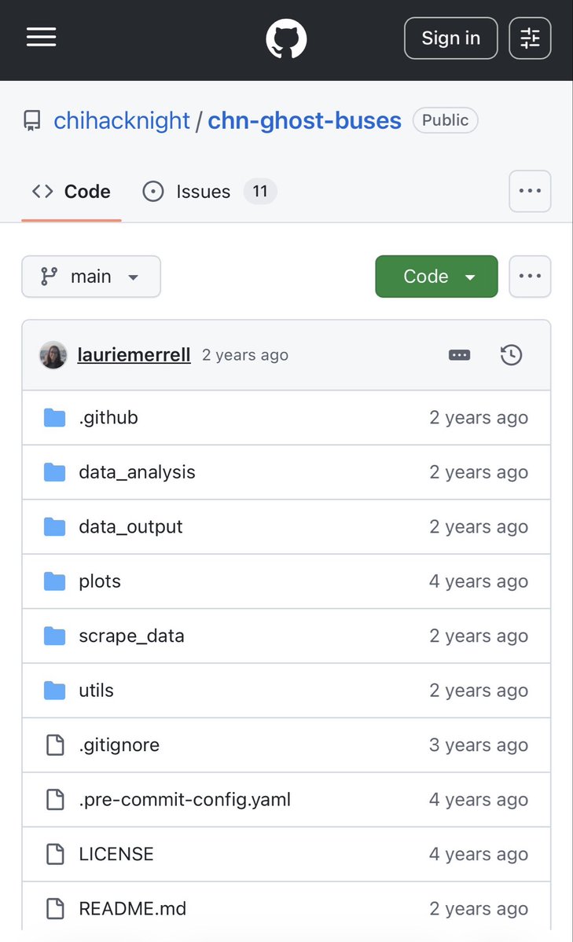Open the utils folder

point(96,691)
